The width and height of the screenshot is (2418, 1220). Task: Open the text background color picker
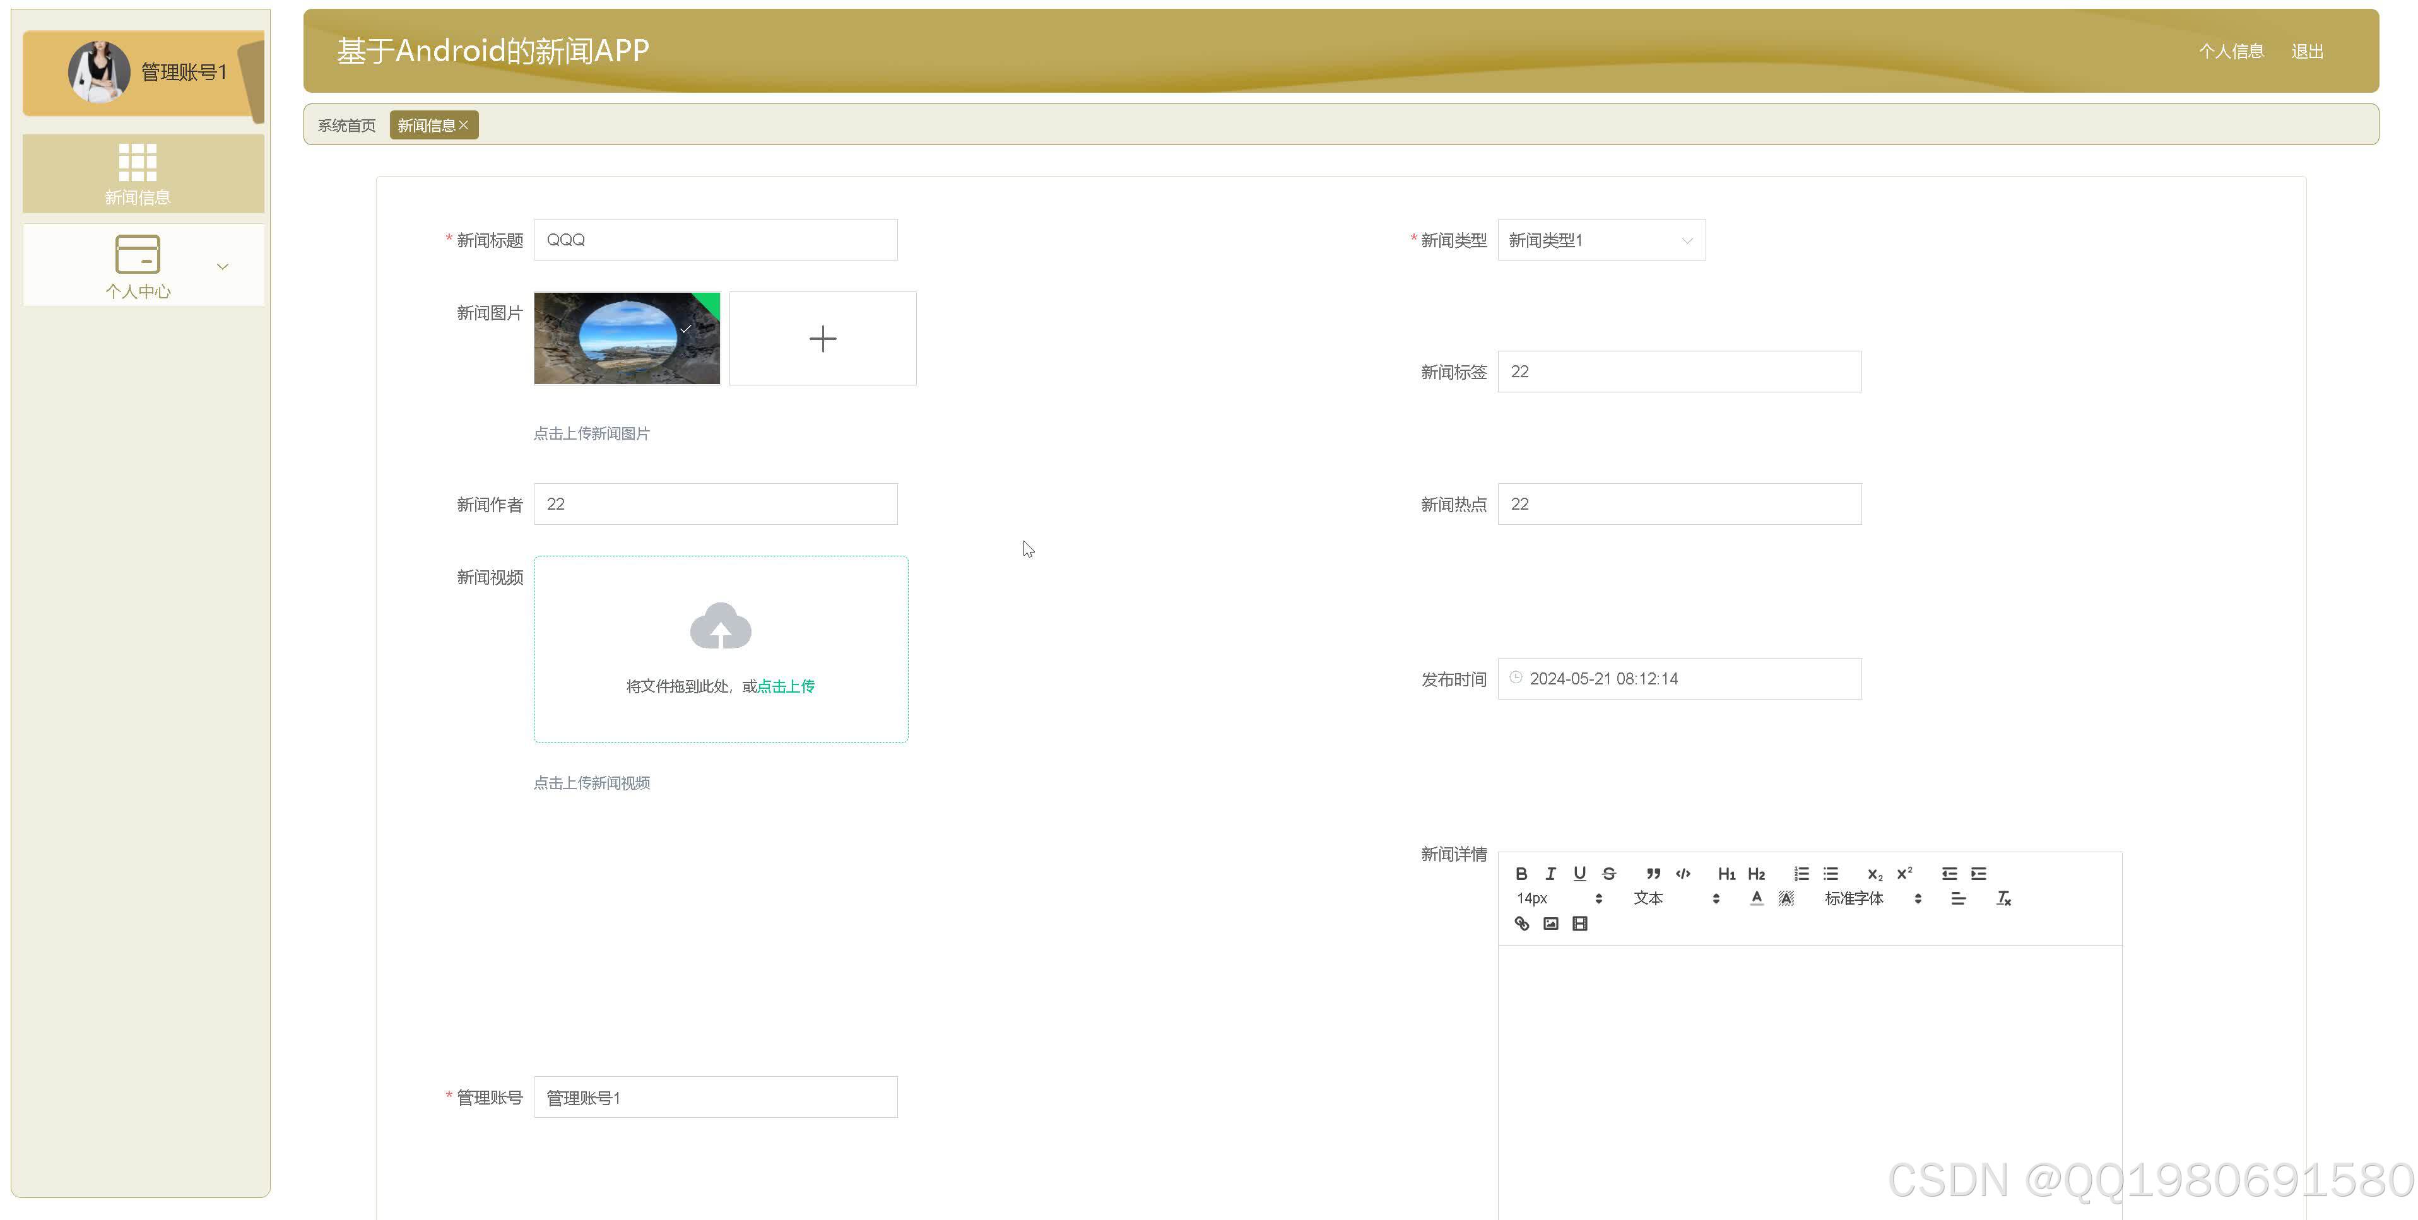pos(1786,899)
